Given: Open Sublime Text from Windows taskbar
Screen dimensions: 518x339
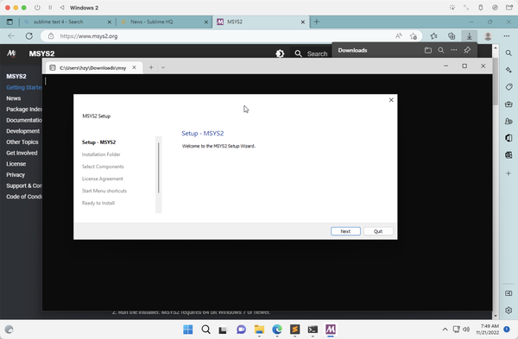Looking at the screenshot, I should [x=294, y=330].
